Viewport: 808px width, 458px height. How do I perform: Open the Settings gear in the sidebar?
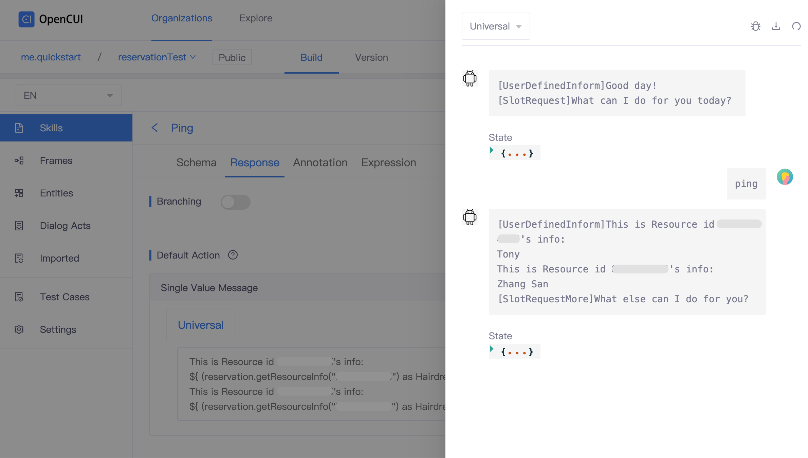point(19,329)
